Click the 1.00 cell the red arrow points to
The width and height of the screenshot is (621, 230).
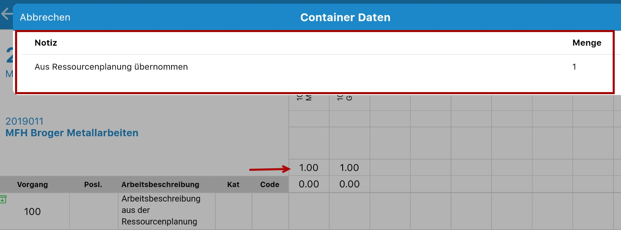pyautogui.click(x=309, y=167)
